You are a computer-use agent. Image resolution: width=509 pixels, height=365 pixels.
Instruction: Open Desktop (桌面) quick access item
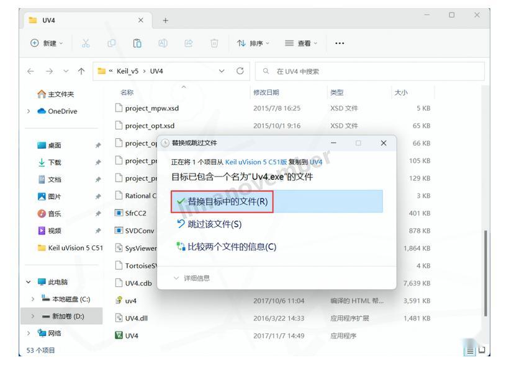coord(49,145)
